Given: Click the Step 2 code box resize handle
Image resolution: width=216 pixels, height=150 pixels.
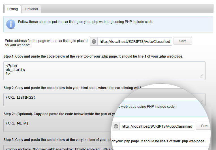Looking at the screenshot, I should pyautogui.click(x=202, y=102).
